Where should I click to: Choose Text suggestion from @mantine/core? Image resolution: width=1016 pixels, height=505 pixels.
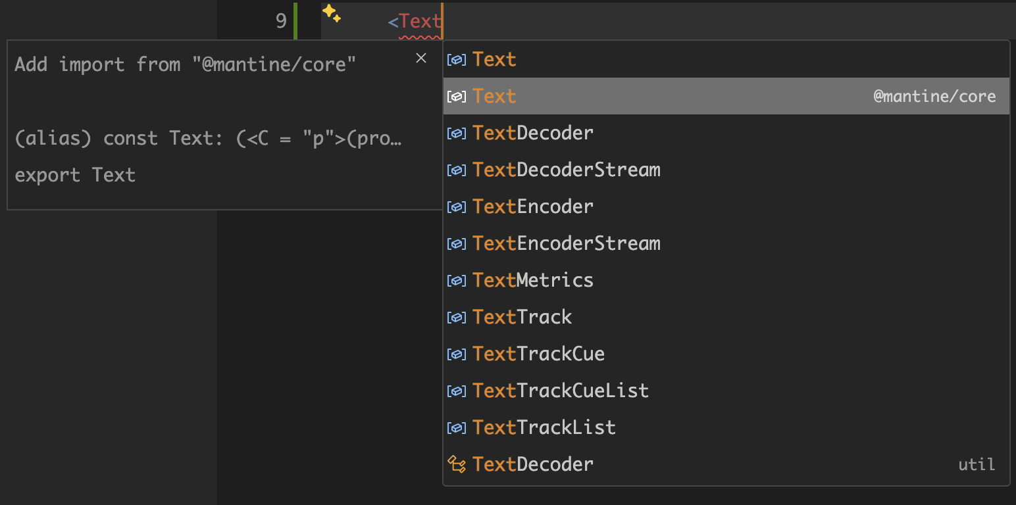pos(494,97)
